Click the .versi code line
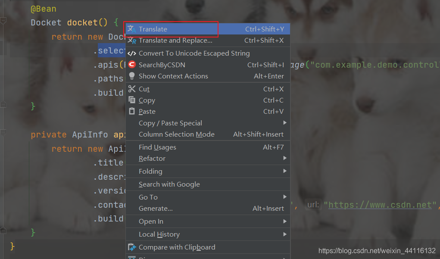The height and width of the screenshot is (259, 440). [x=109, y=191]
